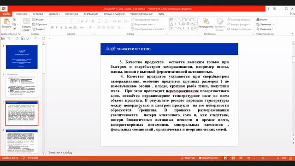The width and height of the screenshot is (295, 166).
Task: Select the oval shape in shapes gallery
Action: (x=188, y=20)
